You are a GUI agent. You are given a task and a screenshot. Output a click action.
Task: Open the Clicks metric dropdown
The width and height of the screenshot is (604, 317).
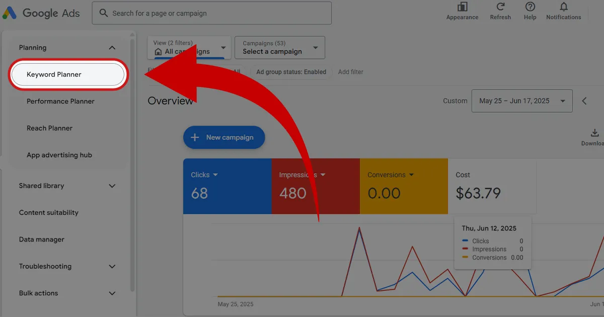click(204, 175)
